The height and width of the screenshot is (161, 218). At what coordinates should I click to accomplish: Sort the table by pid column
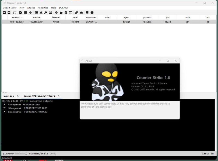point(167,17)
